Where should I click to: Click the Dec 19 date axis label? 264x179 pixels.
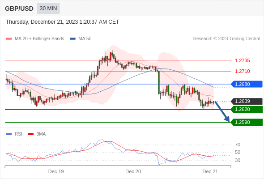[x=56, y=171]
